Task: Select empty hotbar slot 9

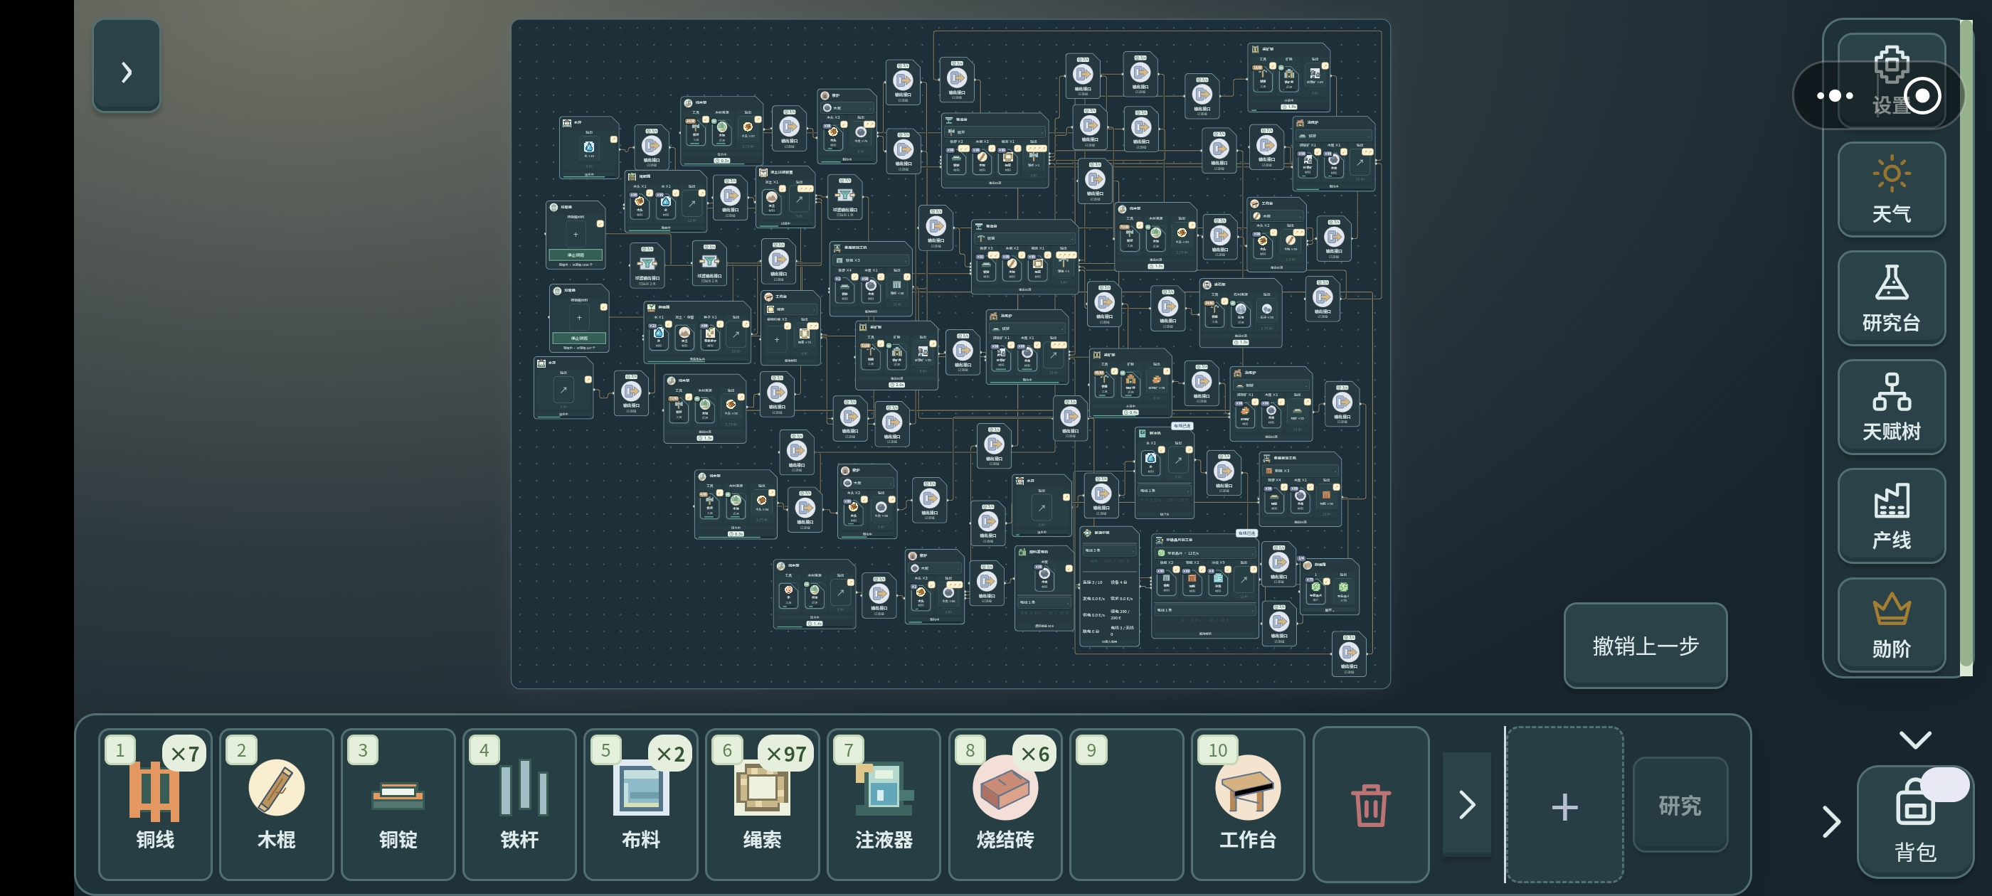Action: click(1126, 804)
